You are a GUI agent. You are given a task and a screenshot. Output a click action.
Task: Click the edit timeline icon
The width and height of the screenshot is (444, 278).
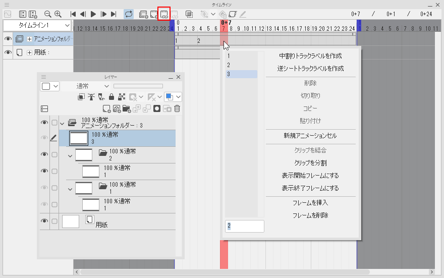(23, 14)
